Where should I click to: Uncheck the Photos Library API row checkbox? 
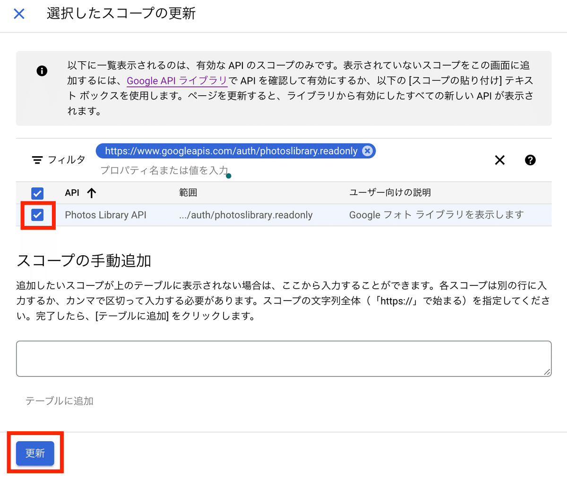[37, 215]
